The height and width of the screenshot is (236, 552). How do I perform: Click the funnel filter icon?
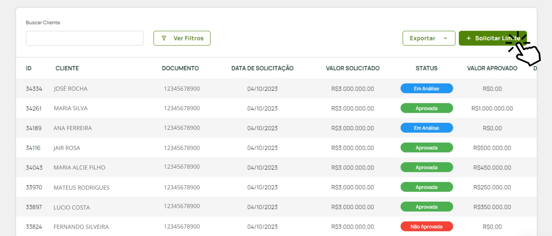click(164, 38)
